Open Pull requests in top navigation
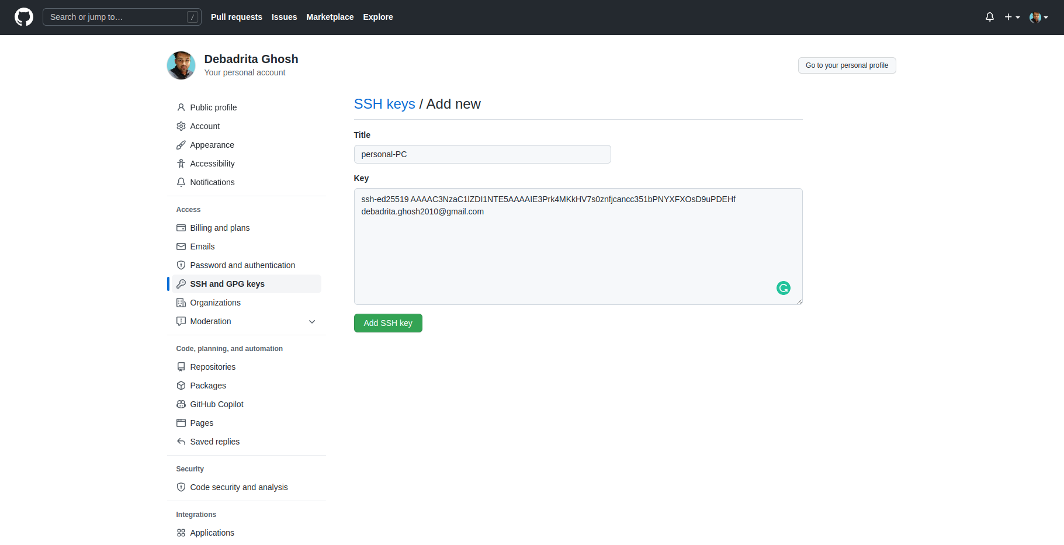 [237, 17]
